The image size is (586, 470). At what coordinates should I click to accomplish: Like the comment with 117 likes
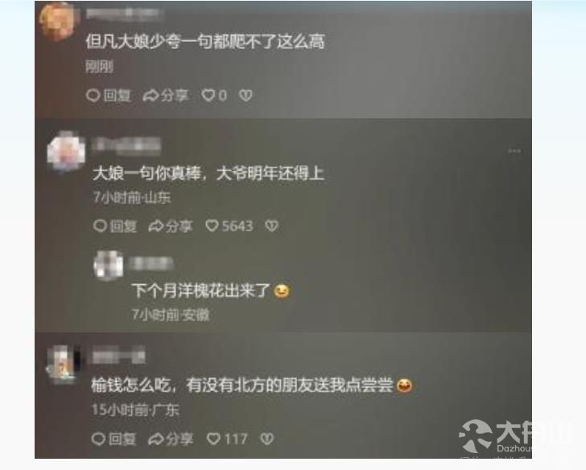click(x=227, y=439)
